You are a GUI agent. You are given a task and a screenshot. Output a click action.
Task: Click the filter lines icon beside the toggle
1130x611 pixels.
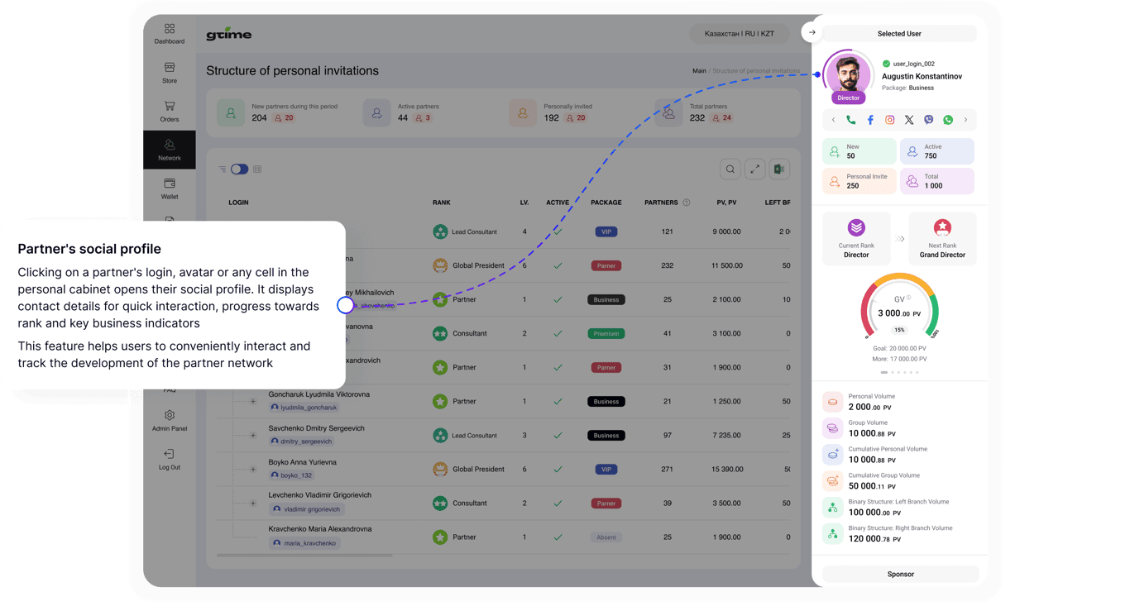222,169
